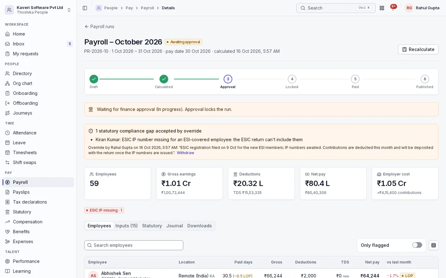Viewport: 446px width, 278px height.
Task: Go back to Payroll runs
Action: [99, 26]
